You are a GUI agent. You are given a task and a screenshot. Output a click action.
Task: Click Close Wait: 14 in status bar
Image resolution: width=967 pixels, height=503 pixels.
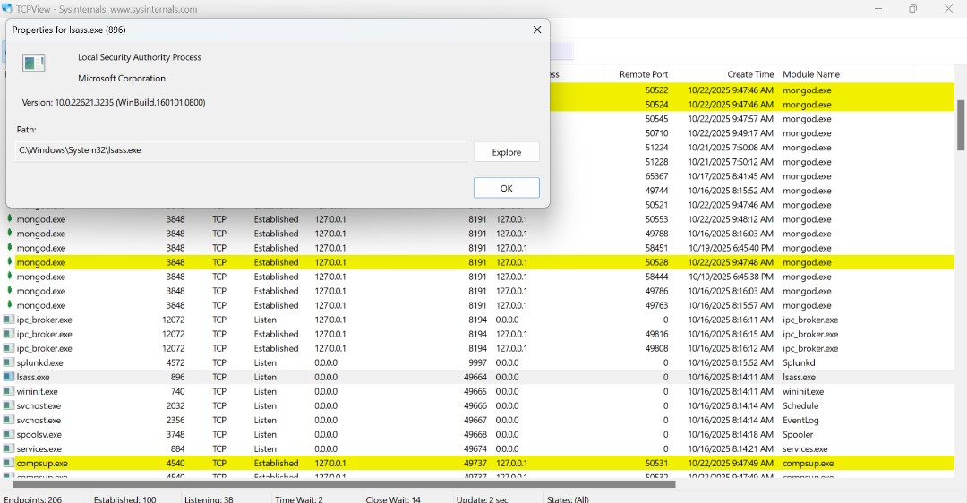point(393,499)
